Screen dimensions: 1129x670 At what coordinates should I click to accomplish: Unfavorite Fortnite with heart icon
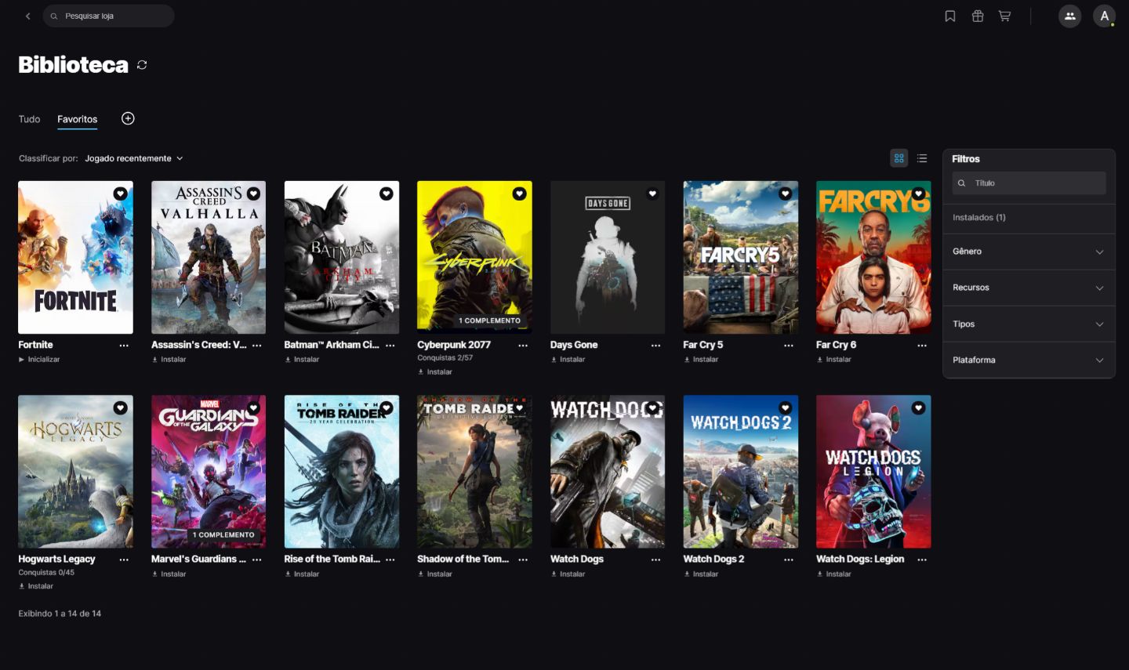coord(120,194)
